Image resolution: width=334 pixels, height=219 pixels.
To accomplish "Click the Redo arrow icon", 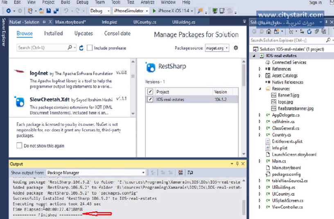I will coord(78,11).
